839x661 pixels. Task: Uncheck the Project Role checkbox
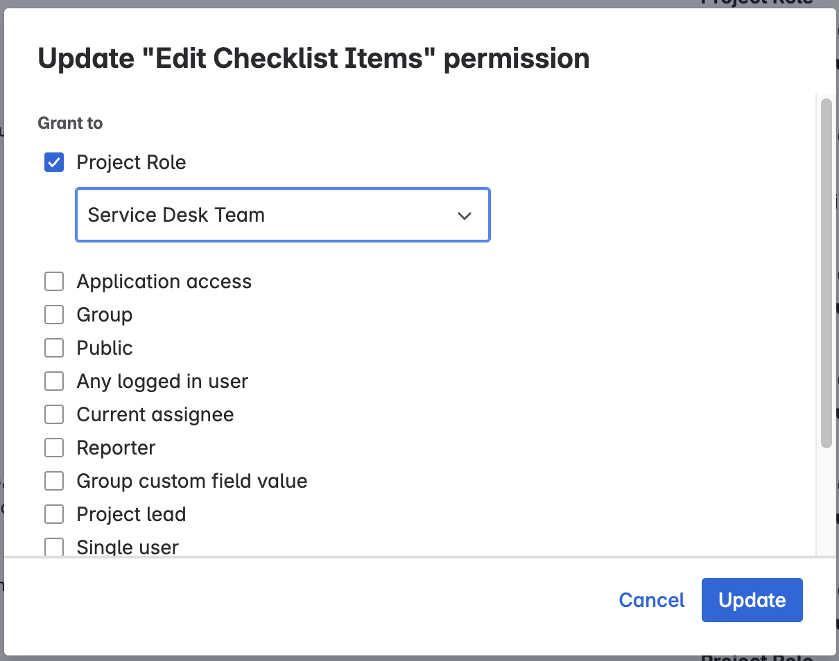pos(54,163)
